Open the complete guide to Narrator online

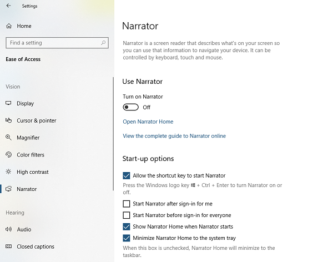[174, 136]
